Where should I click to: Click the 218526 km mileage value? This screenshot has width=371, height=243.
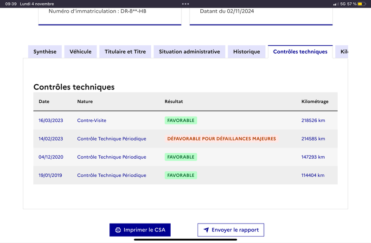pos(313,120)
